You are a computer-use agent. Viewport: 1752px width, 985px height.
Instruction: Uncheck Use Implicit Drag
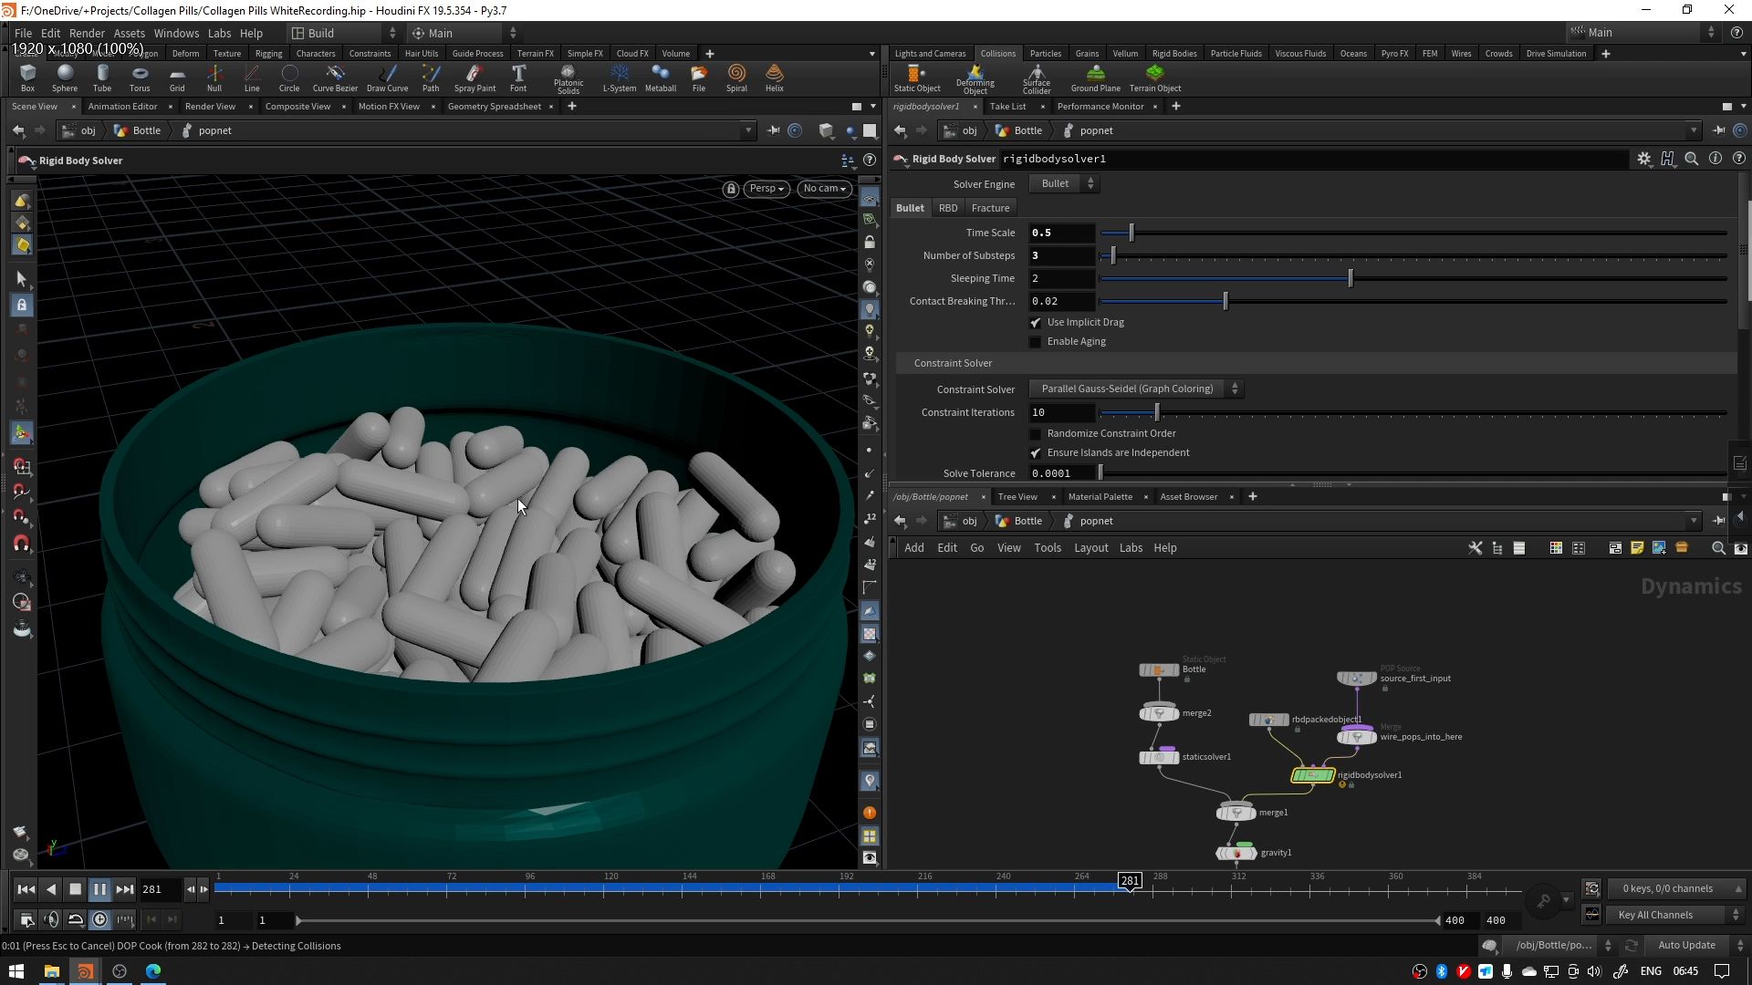point(1036,323)
